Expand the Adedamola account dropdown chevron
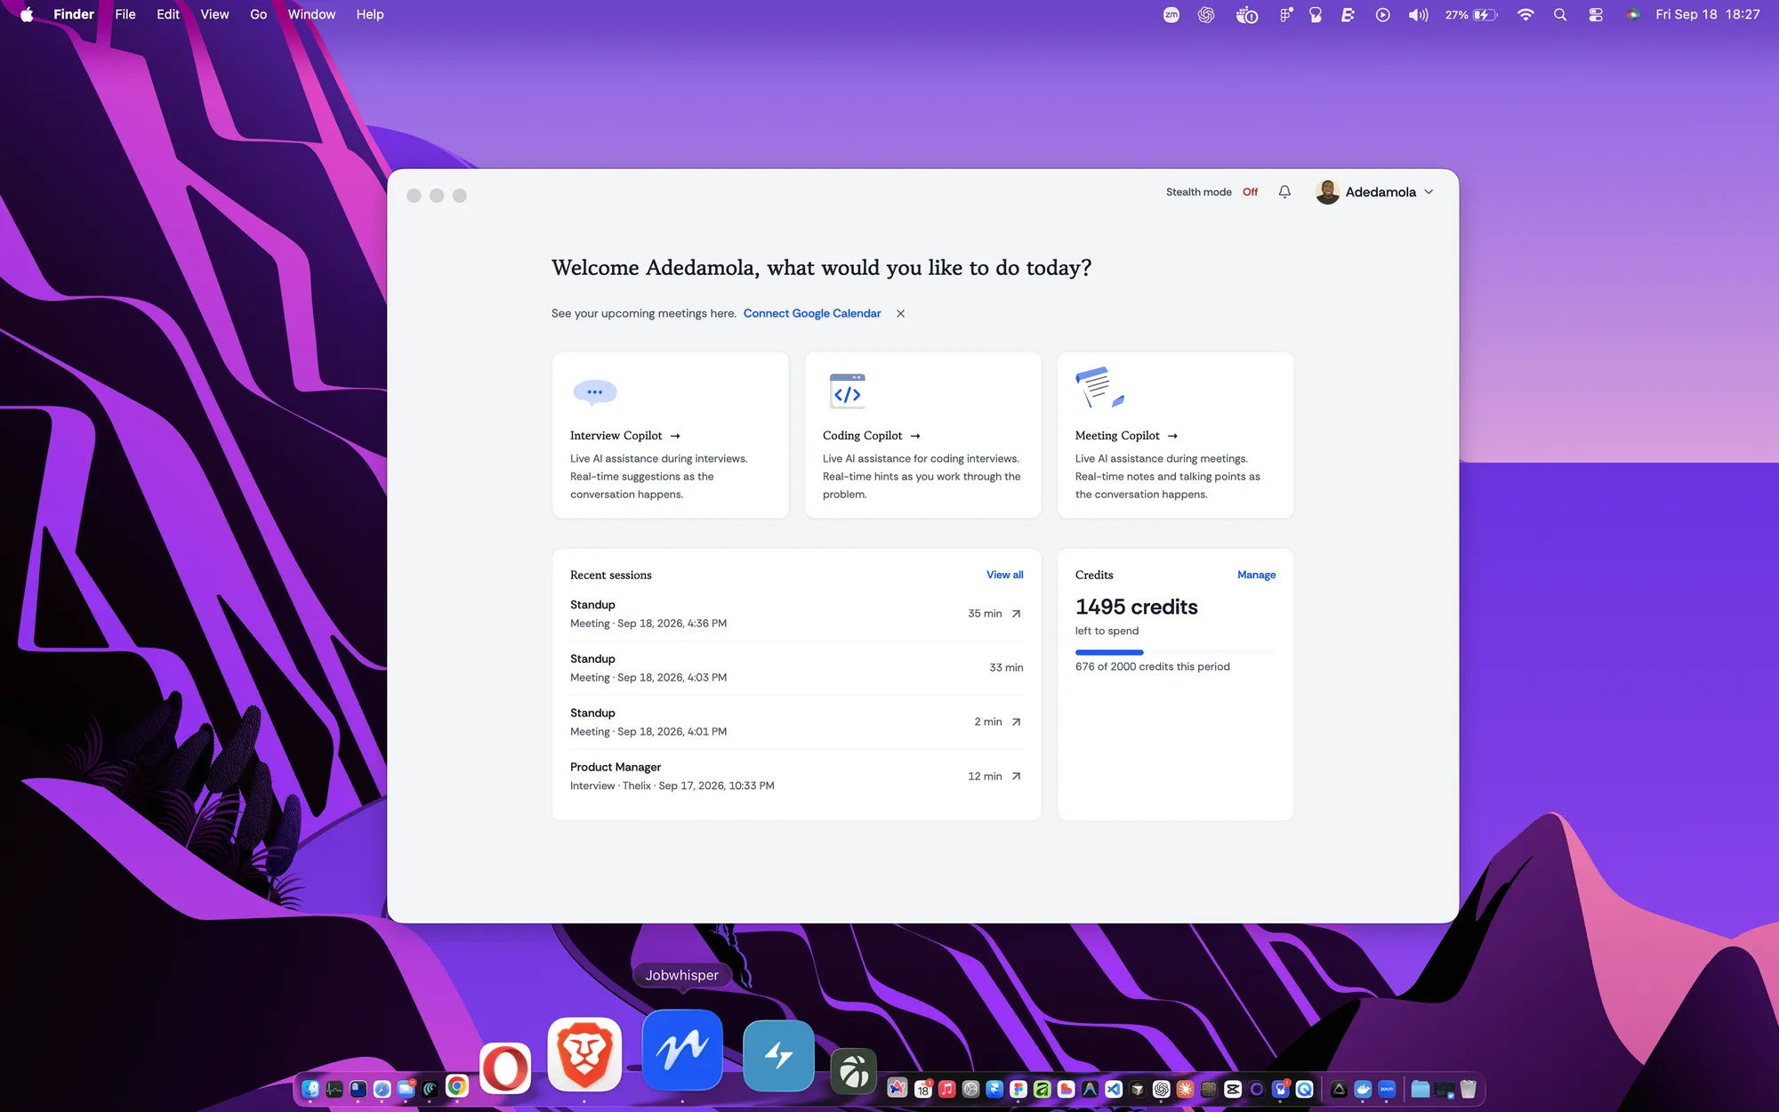Screen dimensions: 1779x1112 pos(1429,192)
